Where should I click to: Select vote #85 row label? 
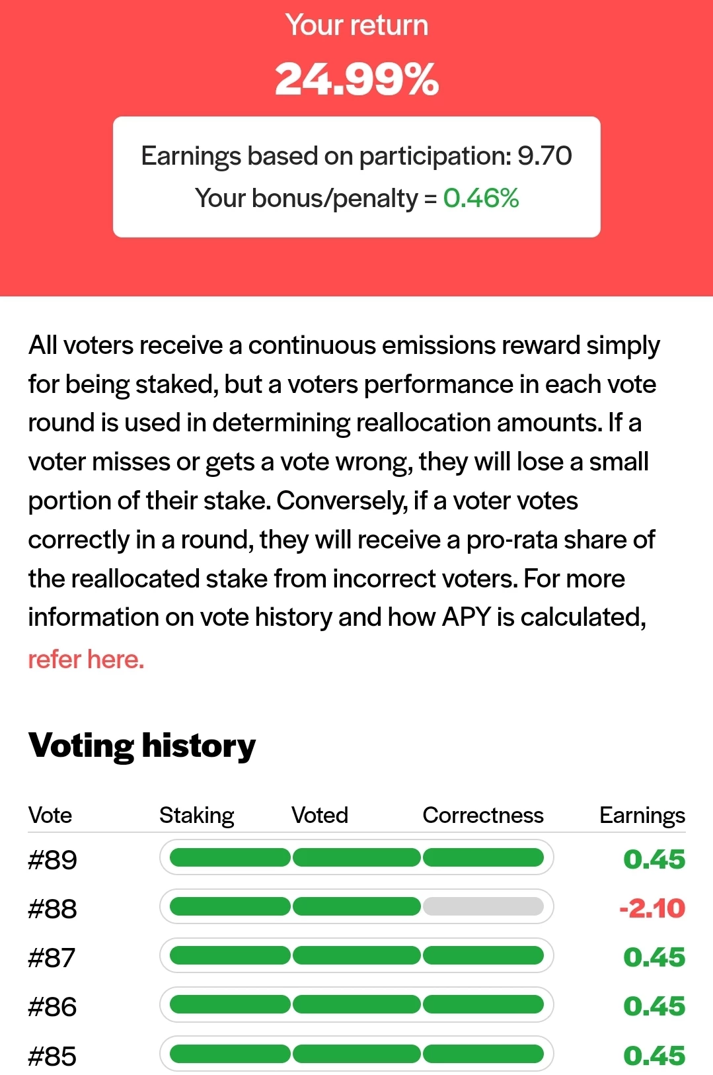coord(52,1056)
